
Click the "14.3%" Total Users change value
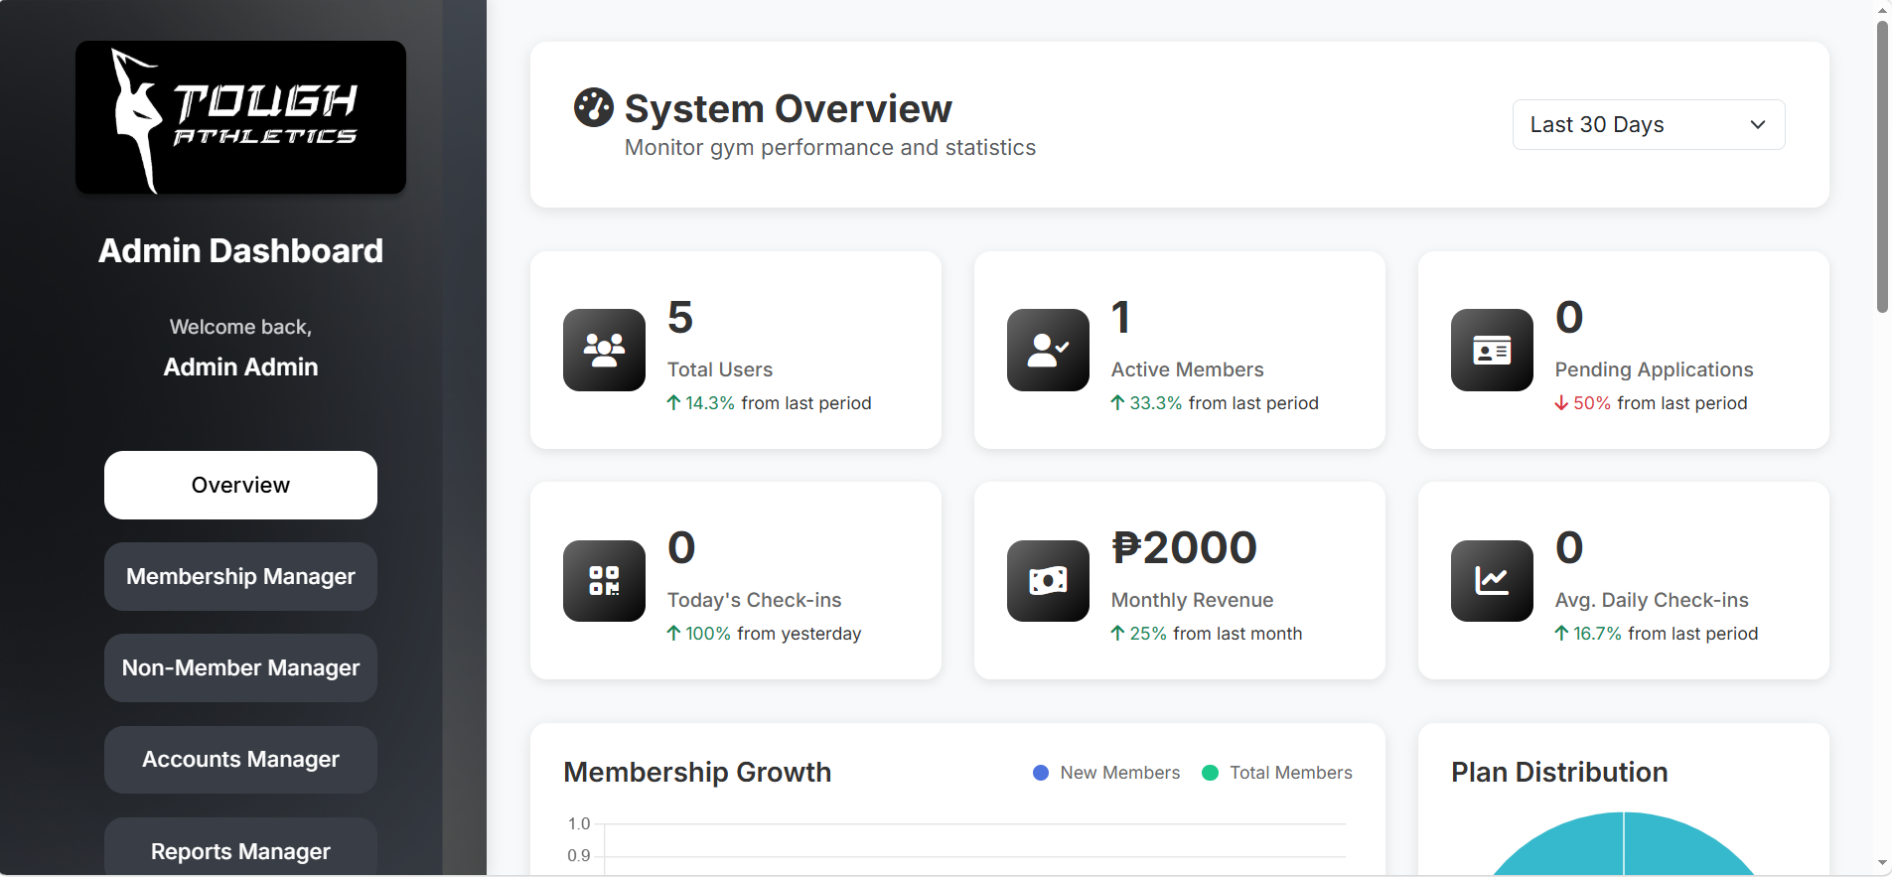tap(710, 402)
